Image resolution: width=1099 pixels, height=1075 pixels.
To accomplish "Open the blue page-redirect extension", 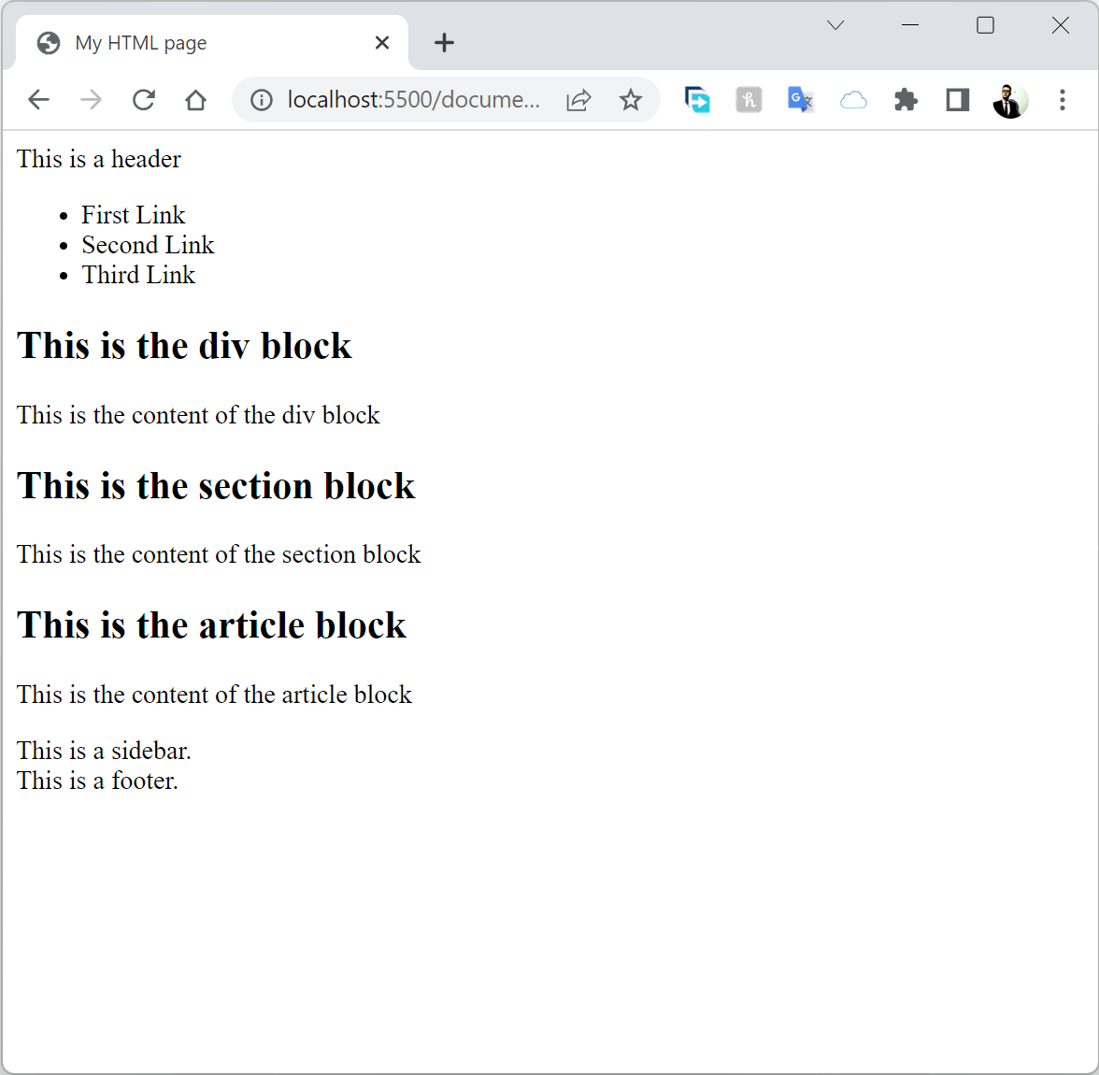I will tap(697, 99).
